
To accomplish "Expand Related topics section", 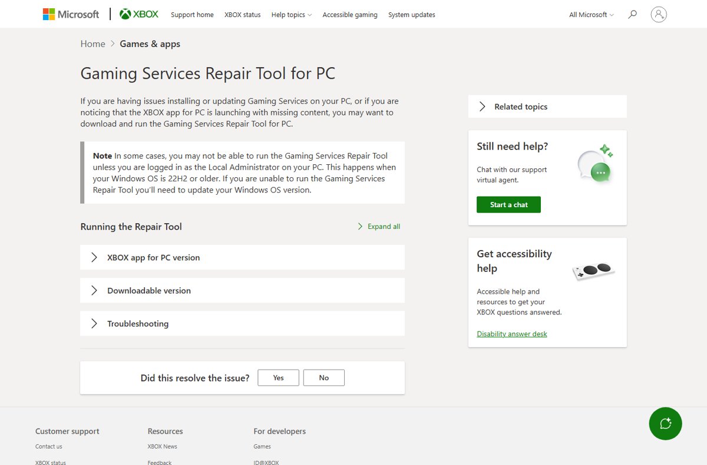I will [547, 107].
